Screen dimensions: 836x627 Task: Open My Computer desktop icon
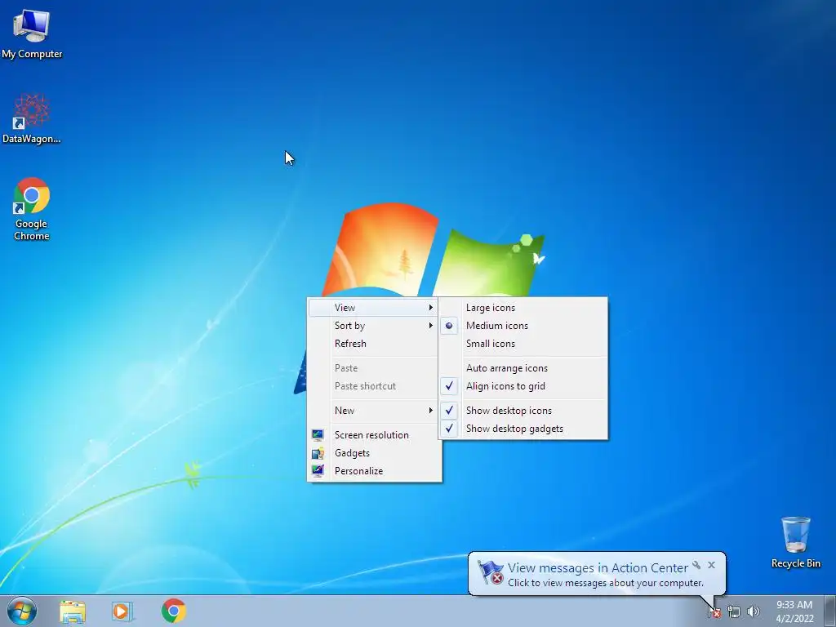[x=32, y=33]
